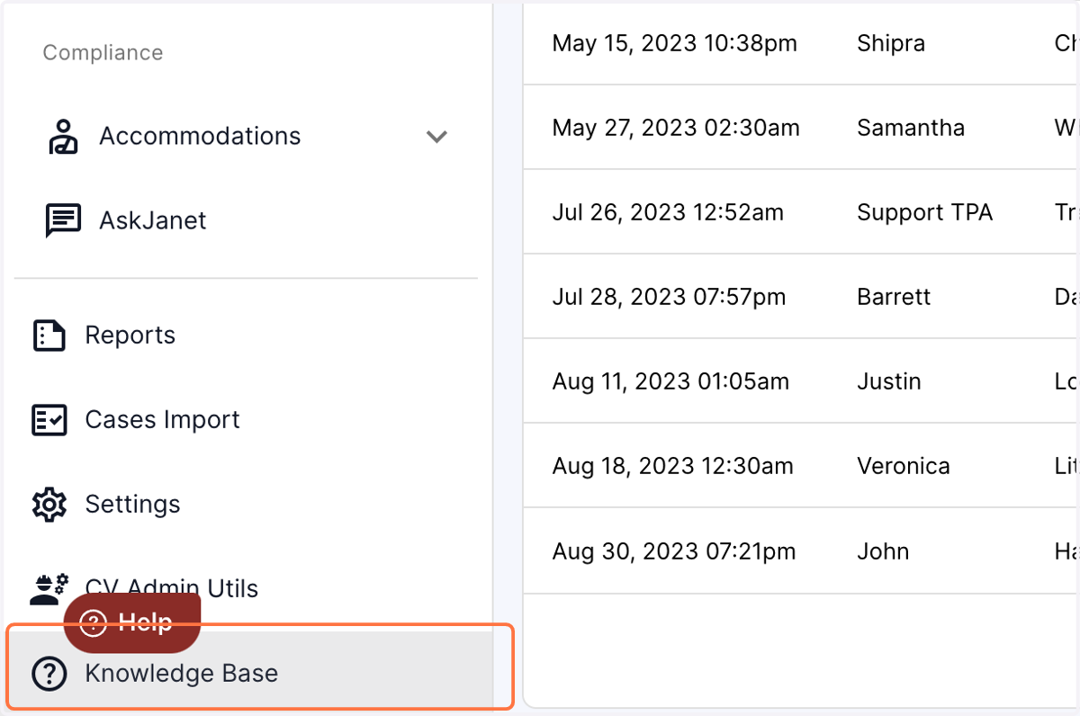Click the name Justin in the table
The image size is (1080, 716).
[889, 381]
